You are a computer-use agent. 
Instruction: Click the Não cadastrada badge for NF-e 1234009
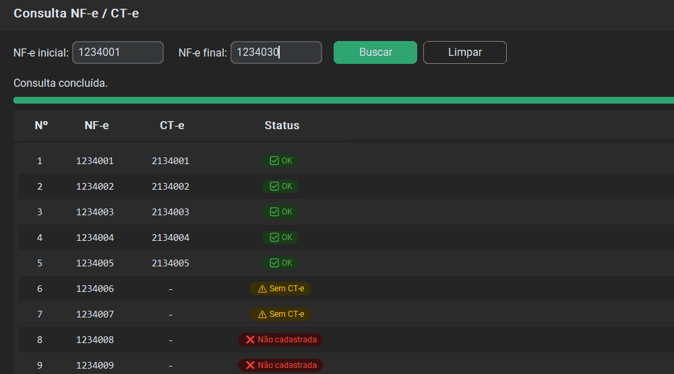pyautogui.click(x=280, y=365)
